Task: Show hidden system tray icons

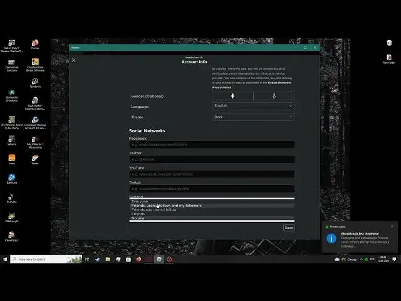Action: [361, 260]
